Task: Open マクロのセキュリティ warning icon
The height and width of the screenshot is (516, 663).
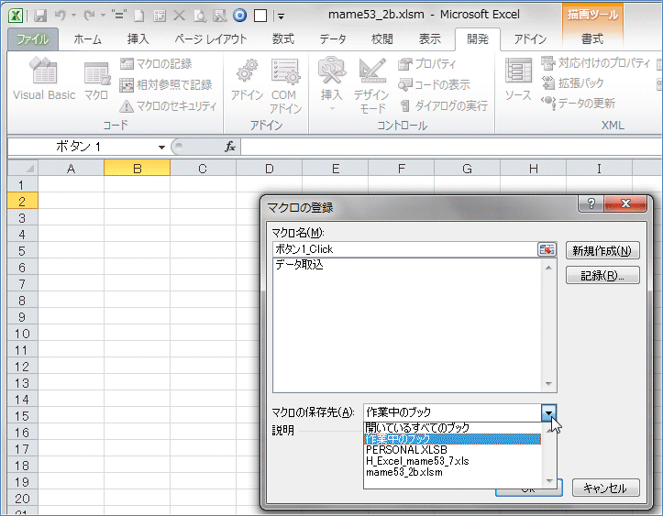Action: point(127,105)
